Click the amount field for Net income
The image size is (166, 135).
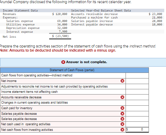(x=137, y=81)
